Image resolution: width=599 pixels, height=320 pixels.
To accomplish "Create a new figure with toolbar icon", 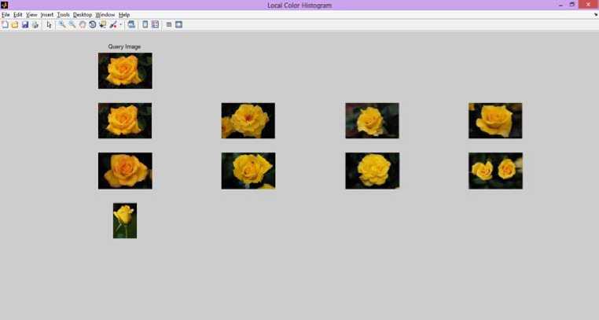I will [x=5, y=24].
